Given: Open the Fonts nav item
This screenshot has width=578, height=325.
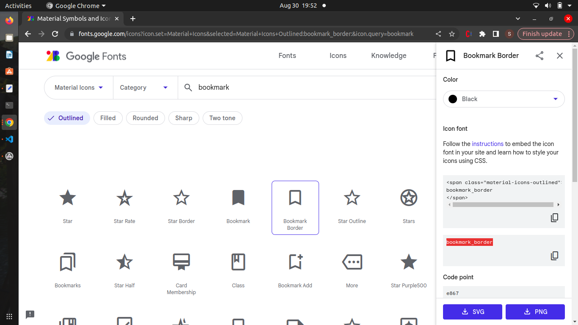Looking at the screenshot, I should (287, 55).
